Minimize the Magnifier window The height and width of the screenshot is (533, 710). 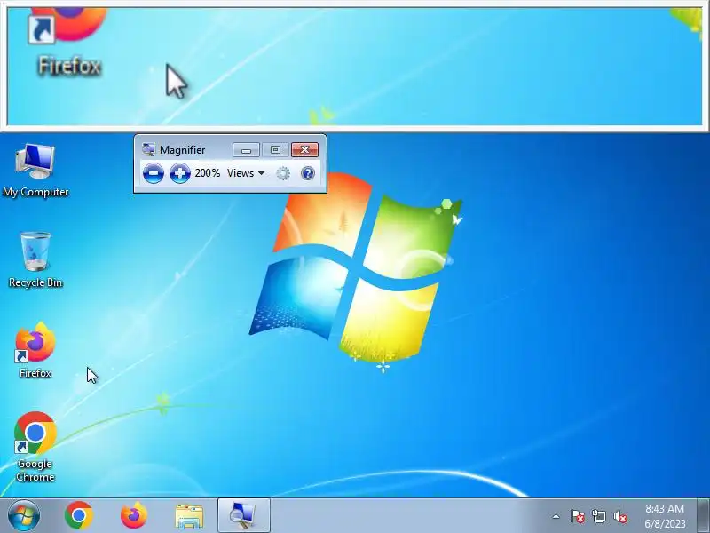(246, 149)
